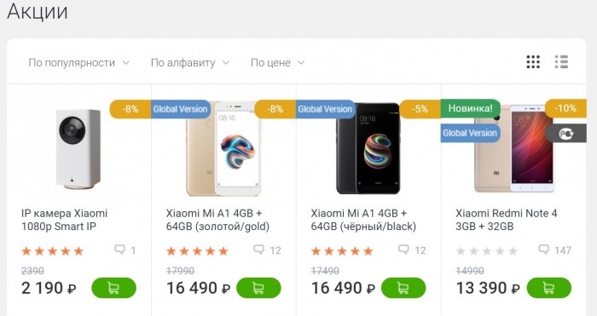View reviews icon of black Mi A1
This screenshot has width=597, height=316.
[403, 250]
